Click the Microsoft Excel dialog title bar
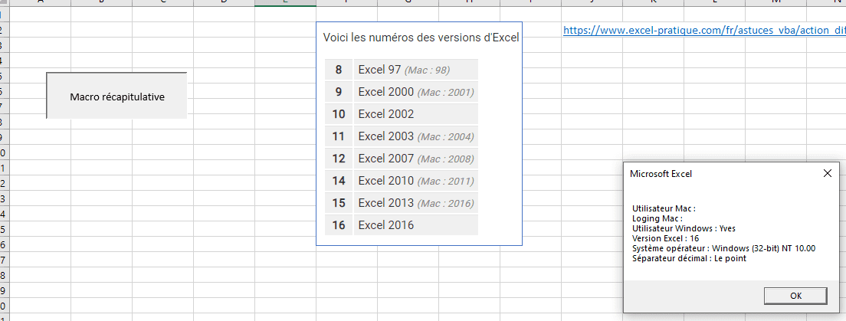 pos(713,173)
